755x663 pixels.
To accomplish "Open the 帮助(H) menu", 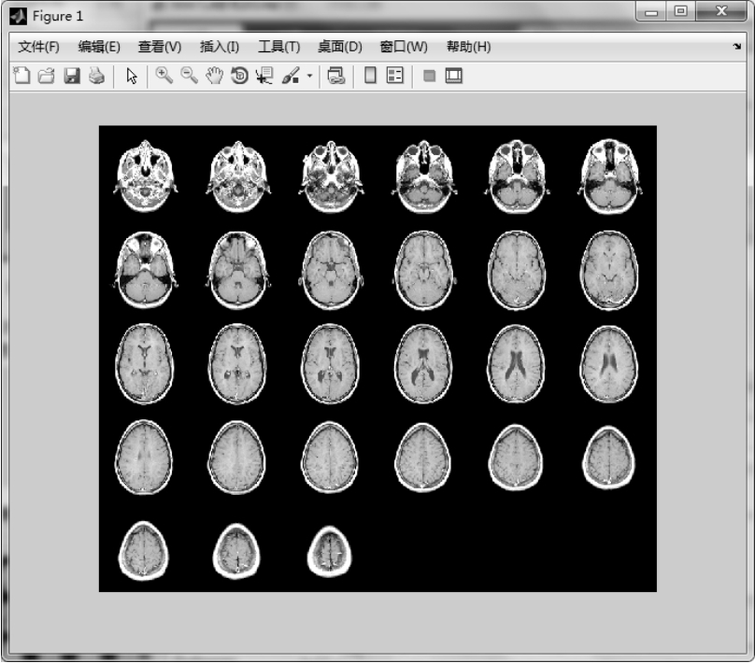I will (x=469, y=47).
